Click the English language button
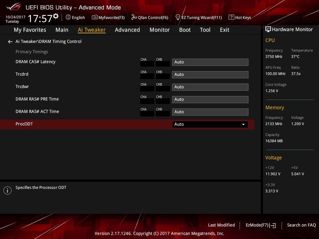 (x=75, y=17)
